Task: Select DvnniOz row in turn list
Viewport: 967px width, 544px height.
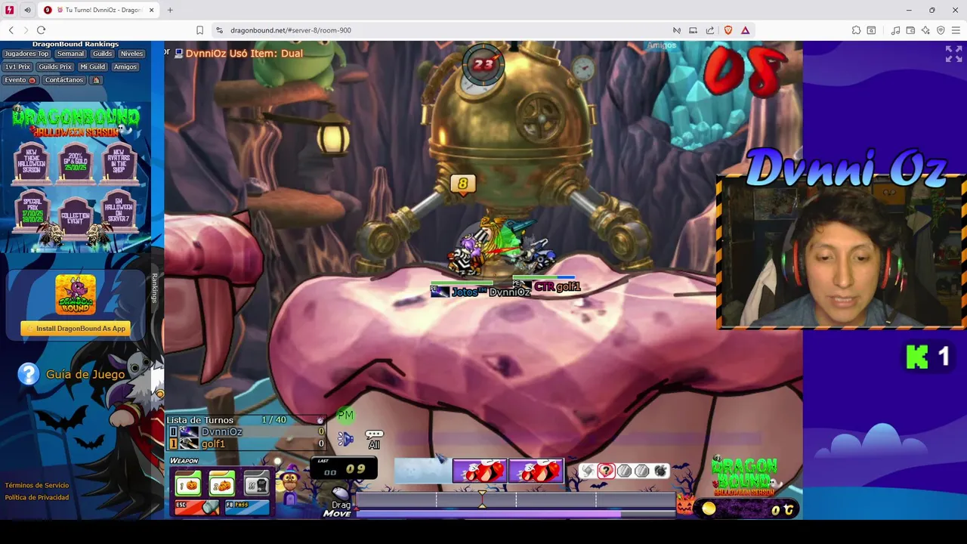Action: click(x=247, y=431)
